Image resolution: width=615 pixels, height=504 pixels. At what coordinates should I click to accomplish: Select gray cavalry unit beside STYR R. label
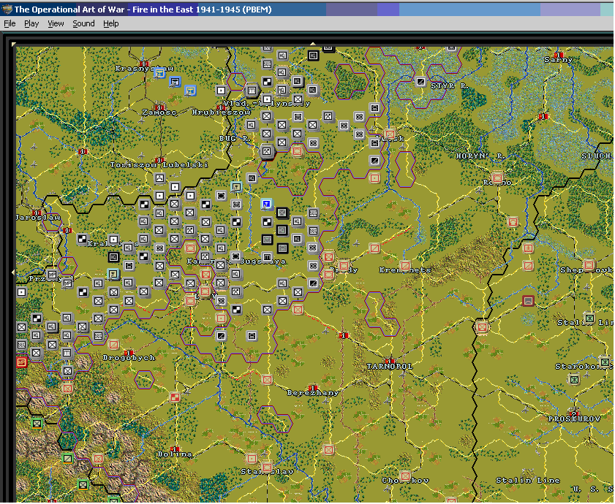[420, 82]
